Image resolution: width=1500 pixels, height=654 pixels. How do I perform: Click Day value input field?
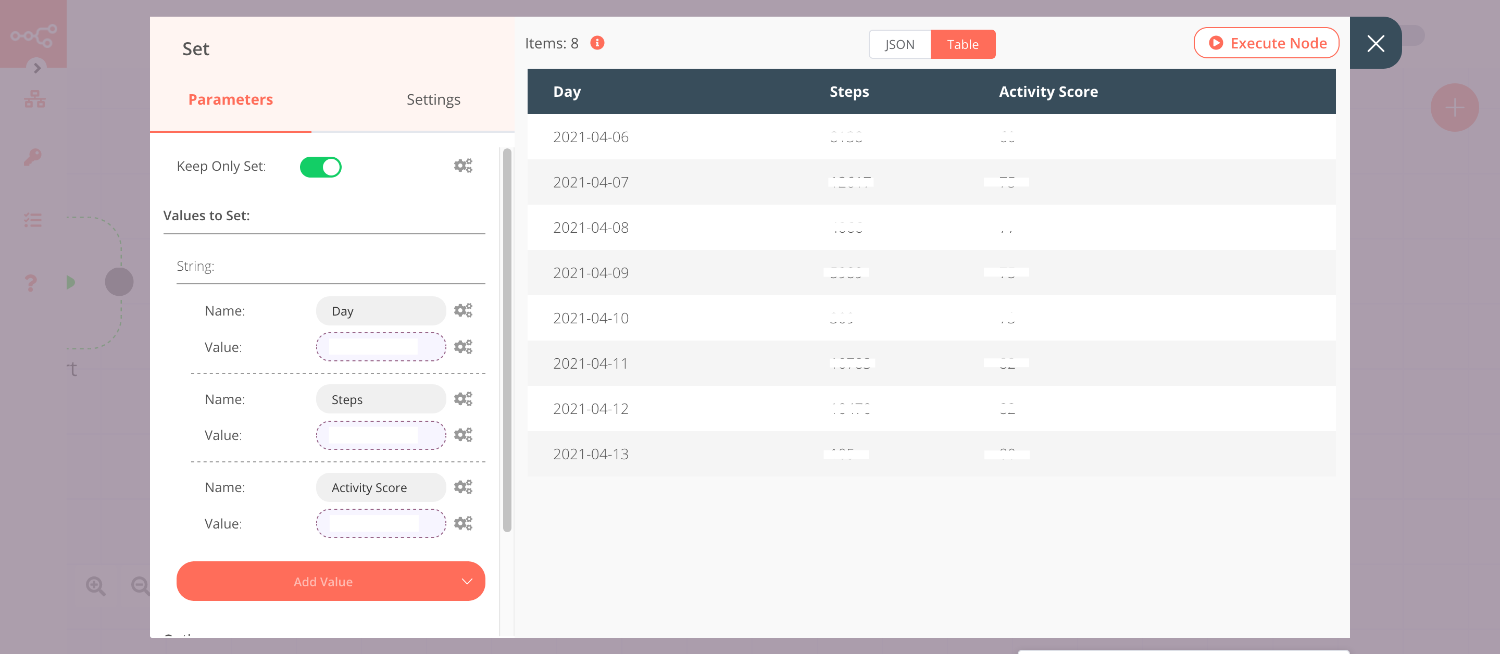coord(381,347)
